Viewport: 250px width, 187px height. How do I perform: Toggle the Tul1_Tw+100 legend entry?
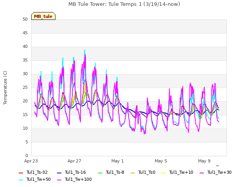pyautogui.click(x=74, y=179)
